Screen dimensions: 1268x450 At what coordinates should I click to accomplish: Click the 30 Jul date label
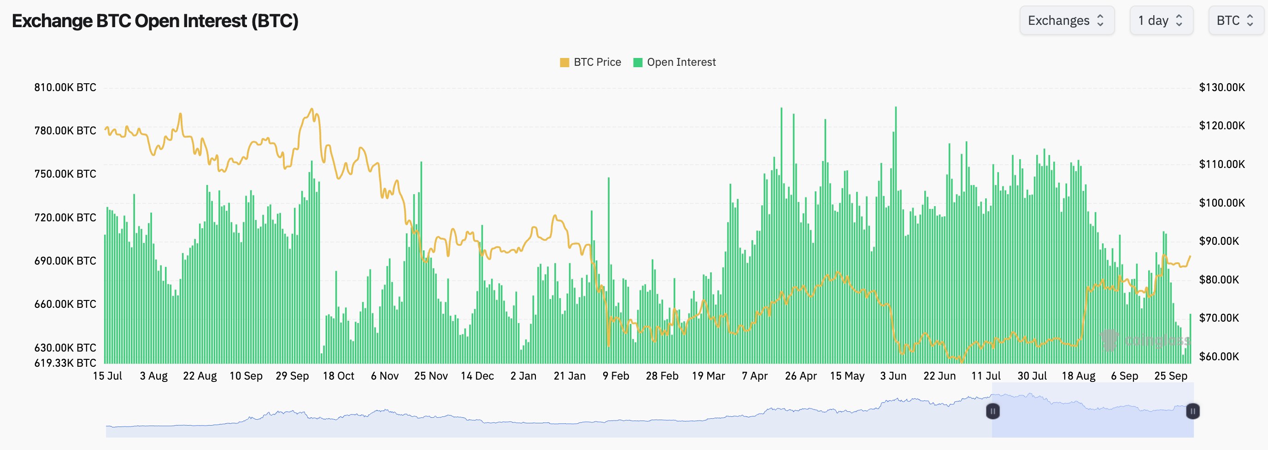pos(1032,376)
